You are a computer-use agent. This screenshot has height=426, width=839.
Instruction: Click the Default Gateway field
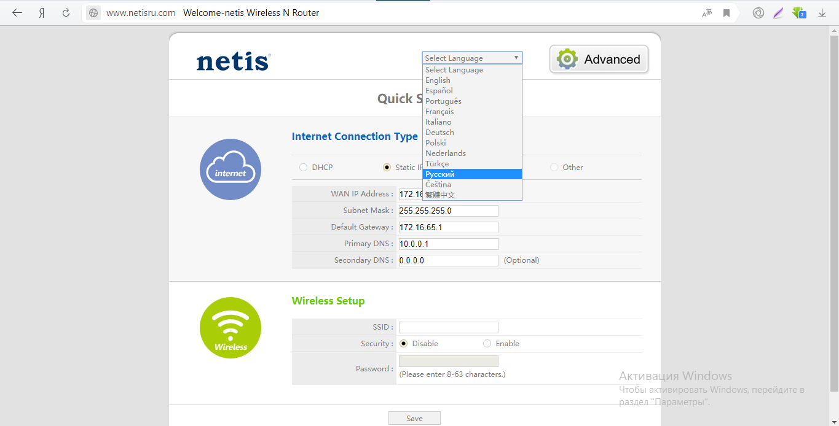coord(448,227)
